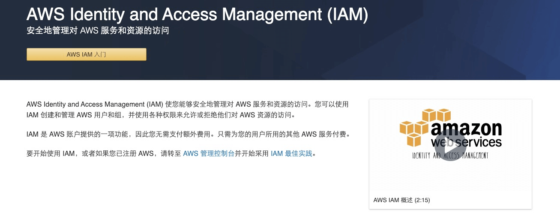
Task: Click the paragraph starting with IAM 是 AWS 账户
Action: 189,134
